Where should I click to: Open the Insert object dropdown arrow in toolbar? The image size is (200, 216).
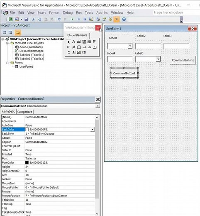coord(21,19)
